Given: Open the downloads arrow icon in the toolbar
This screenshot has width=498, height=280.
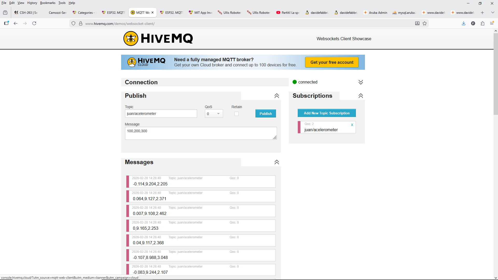Looking at the screenshot, I should (464, 23).
